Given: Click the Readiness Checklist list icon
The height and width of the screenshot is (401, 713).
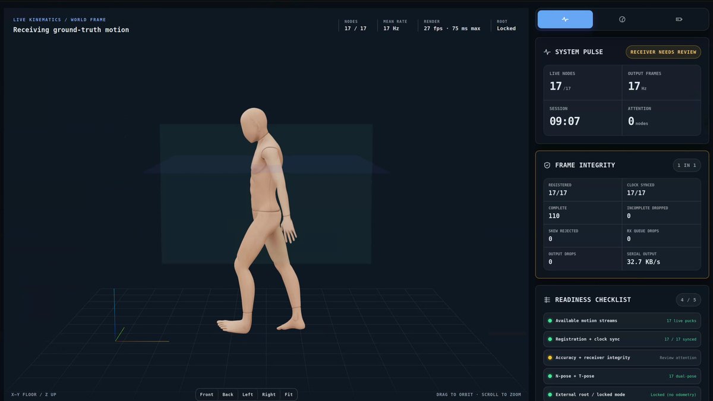Looking at the screenshot, I should 547,300.
